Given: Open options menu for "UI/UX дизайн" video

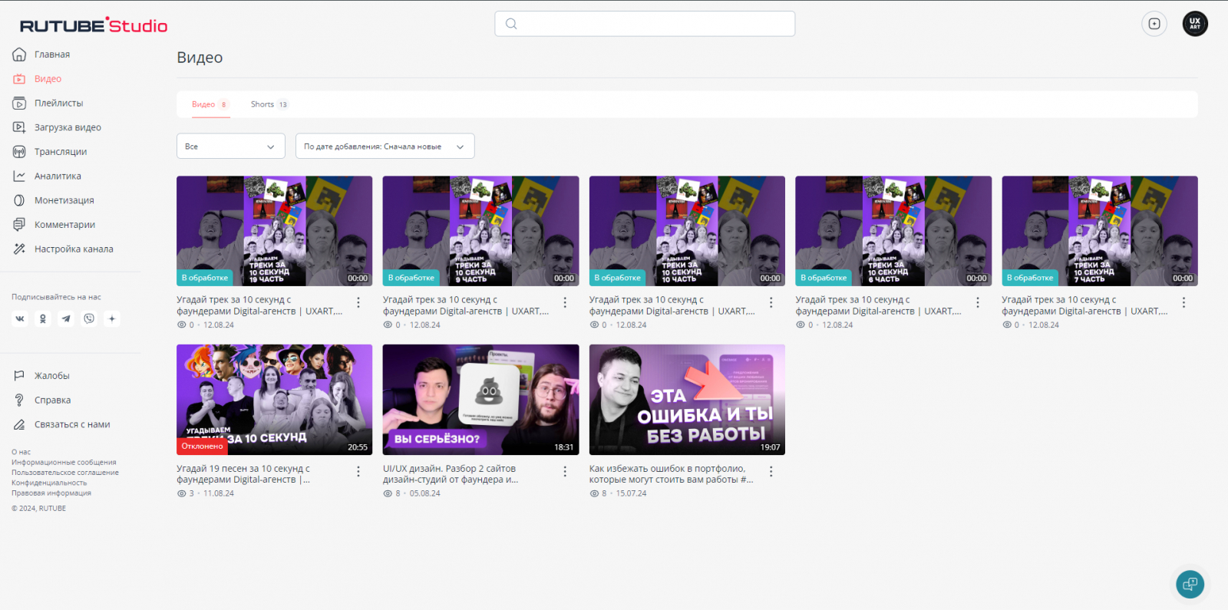Looking at the screenshot, I should (x=565, y=471).
